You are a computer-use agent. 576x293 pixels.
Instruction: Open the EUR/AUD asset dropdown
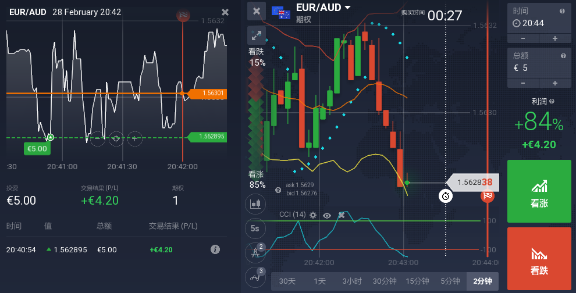point(323,8)
